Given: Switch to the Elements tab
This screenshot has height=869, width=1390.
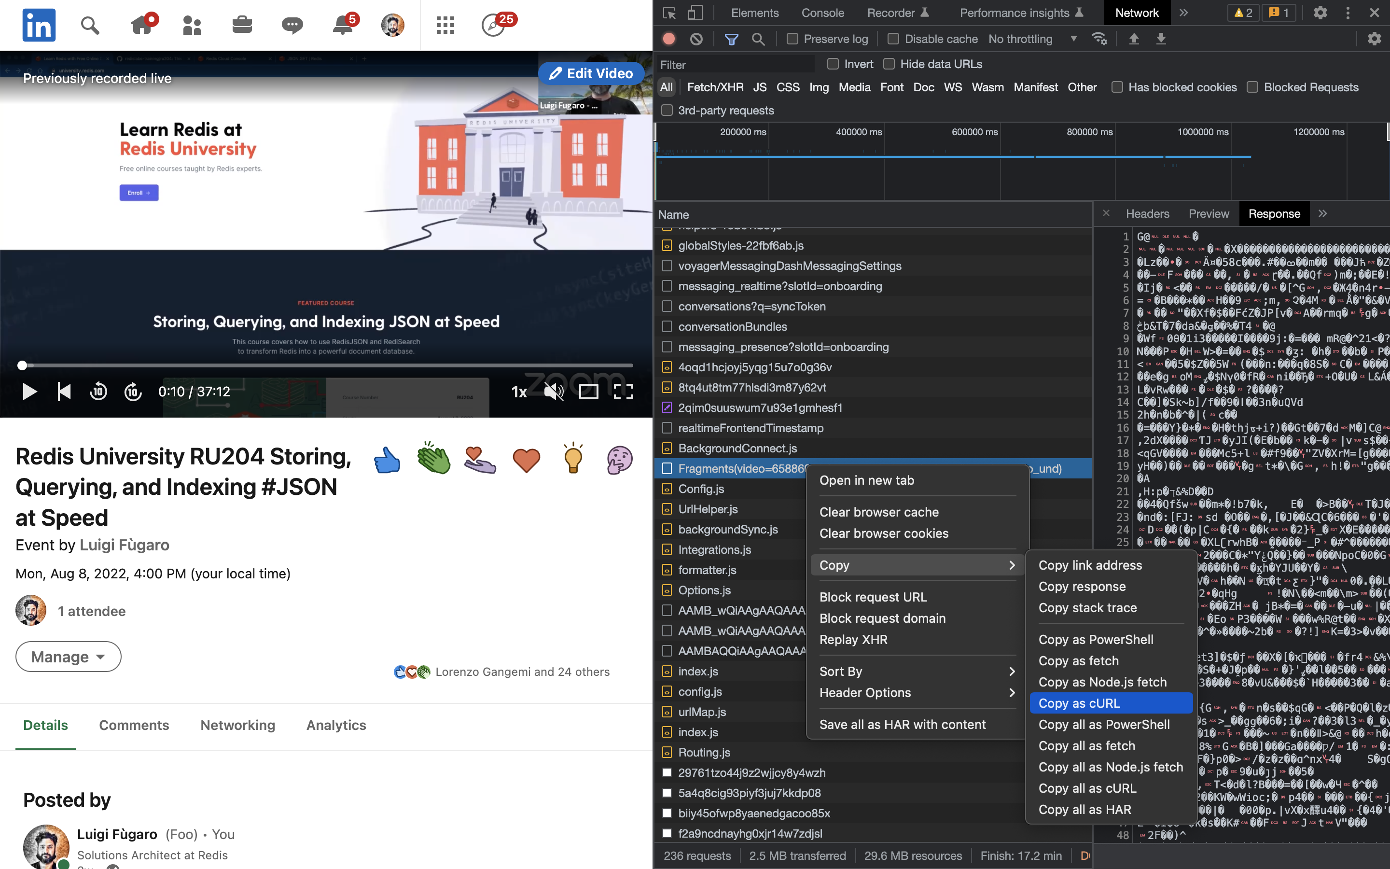Looking at the screenshot, I should click(755, 13).
